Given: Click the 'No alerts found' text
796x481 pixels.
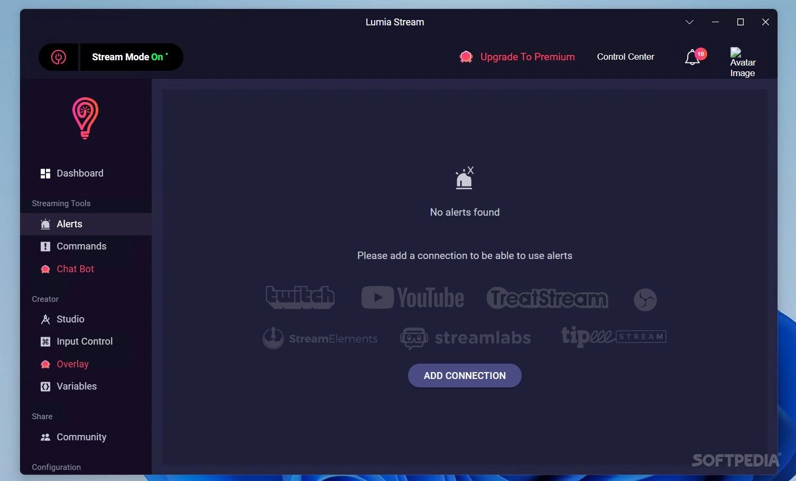Looking at the screenshot, I should [x=465, y=212].
